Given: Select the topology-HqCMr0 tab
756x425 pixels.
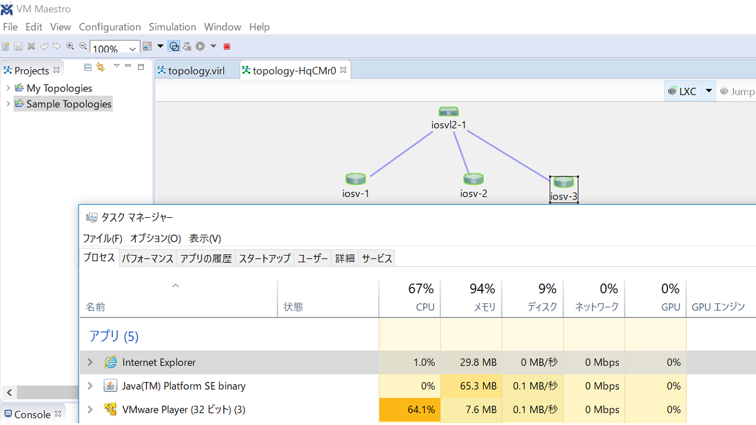Looking at the screenshot, I should 294,70.
